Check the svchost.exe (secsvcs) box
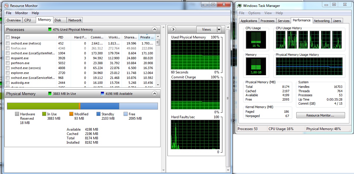 pos(8,68)
